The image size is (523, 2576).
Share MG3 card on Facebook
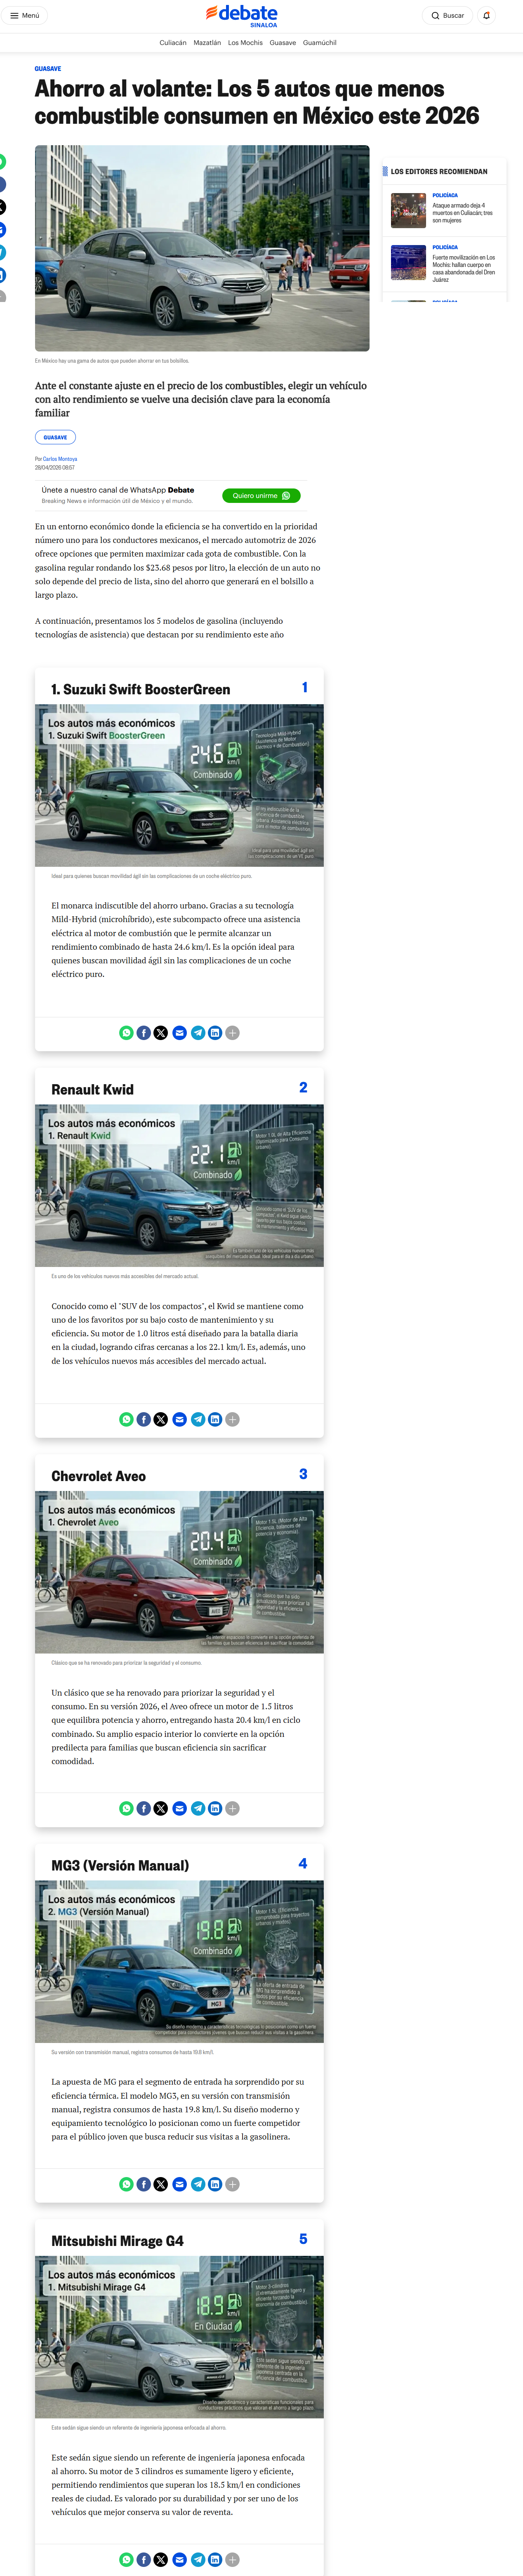[144, 2184]
